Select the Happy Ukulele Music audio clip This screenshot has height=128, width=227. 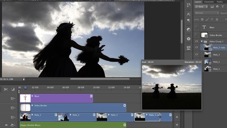pyautogui.click(x=73, y=125)
